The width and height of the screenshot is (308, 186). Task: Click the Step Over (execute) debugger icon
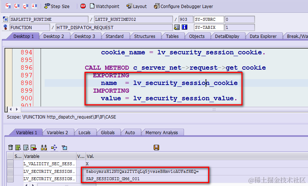tap(17, 6)
